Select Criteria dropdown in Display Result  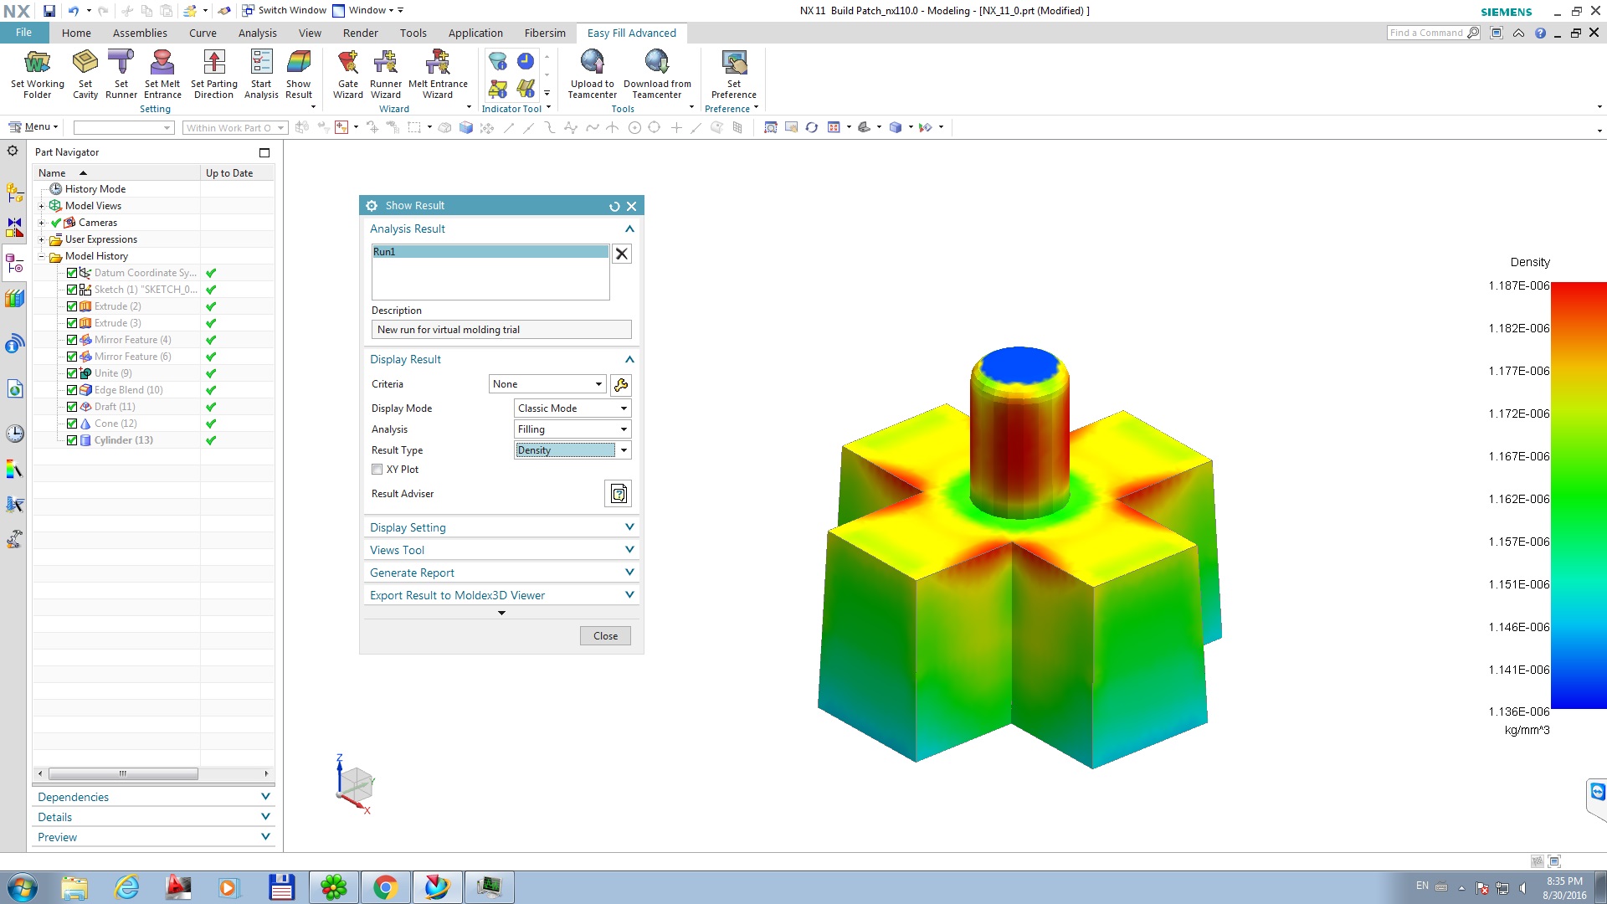pos(547,384)
